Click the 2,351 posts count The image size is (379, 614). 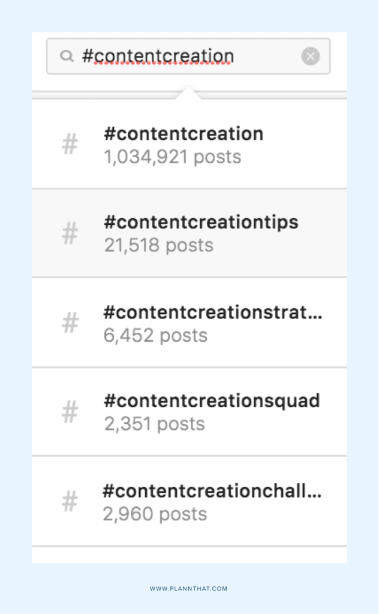155,424
